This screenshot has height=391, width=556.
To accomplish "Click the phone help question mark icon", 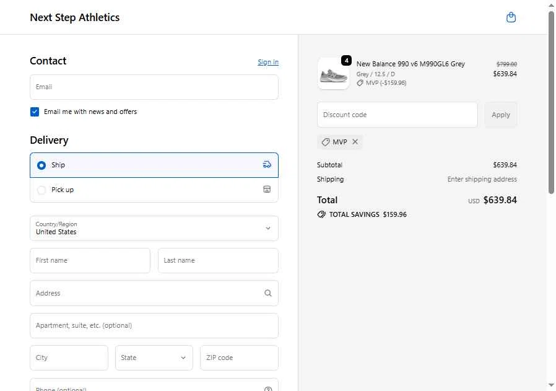I will (268, 389).
